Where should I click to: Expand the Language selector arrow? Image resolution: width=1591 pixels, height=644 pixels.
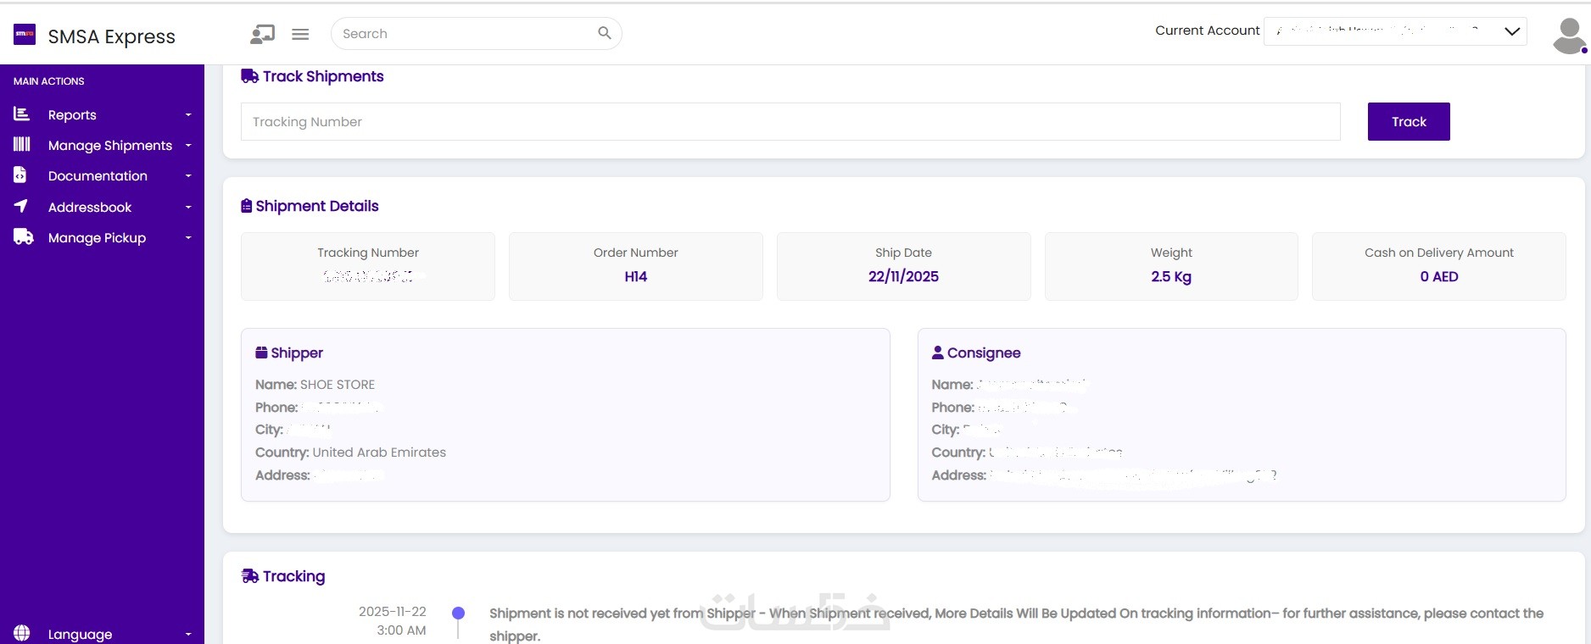tap(188, 635)
